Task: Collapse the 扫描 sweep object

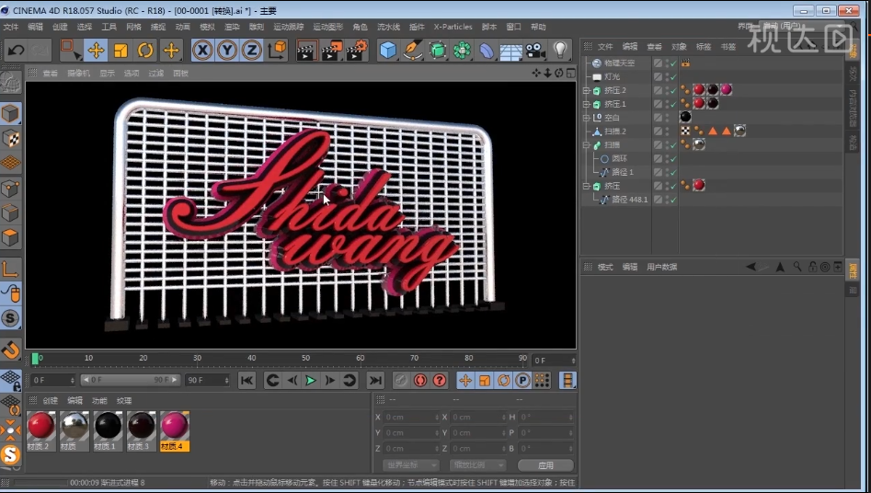Action: (586, 145)
